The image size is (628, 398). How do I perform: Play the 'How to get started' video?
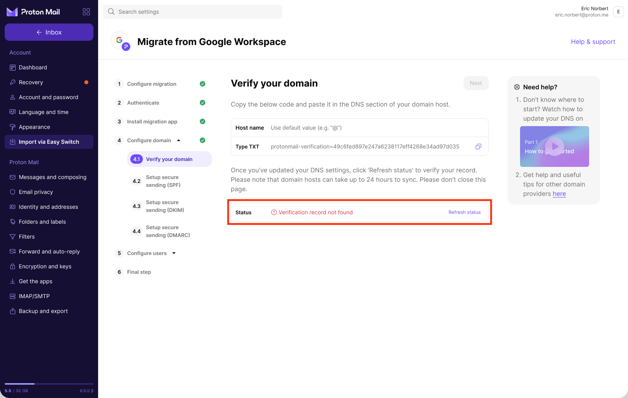(x=555, y=147)
